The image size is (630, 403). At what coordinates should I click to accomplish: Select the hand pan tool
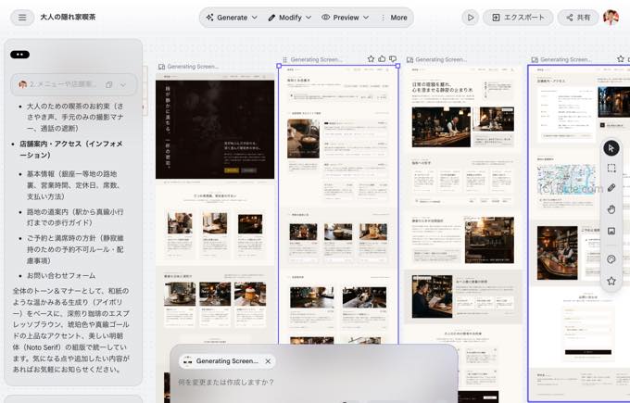coord(611,209)
